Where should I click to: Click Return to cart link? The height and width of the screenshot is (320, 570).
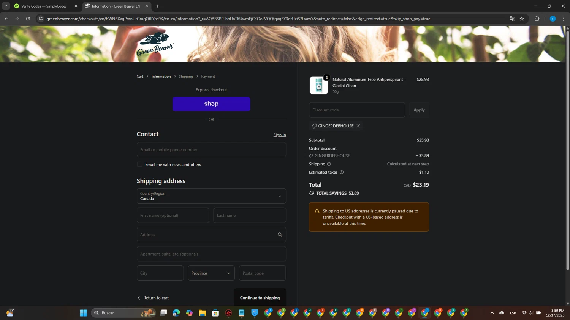[x=153, y=298]
